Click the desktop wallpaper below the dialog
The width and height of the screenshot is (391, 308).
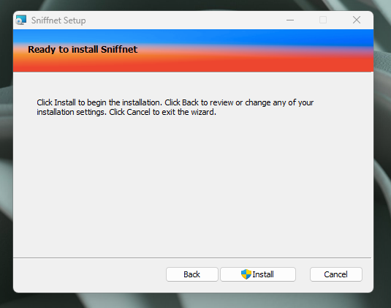click(x=194, y=301)
